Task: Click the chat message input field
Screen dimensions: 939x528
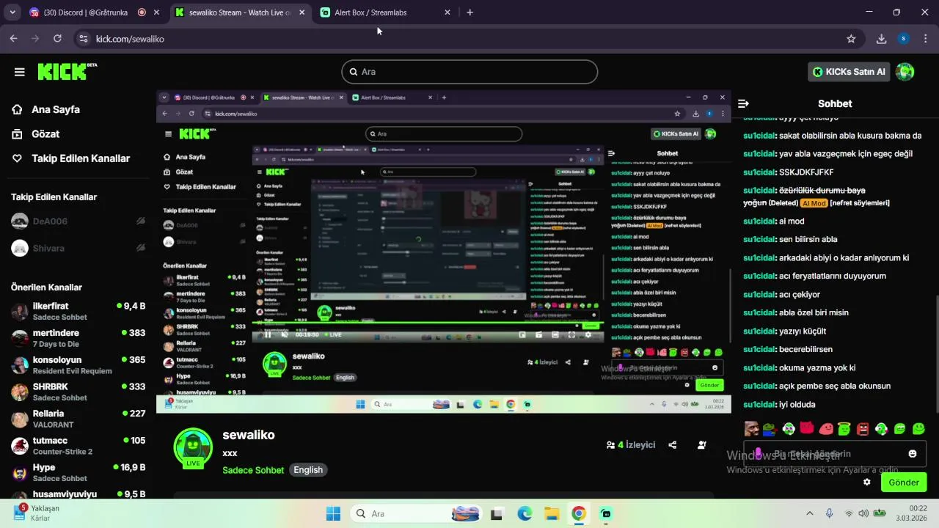Action: click(835, 454)
